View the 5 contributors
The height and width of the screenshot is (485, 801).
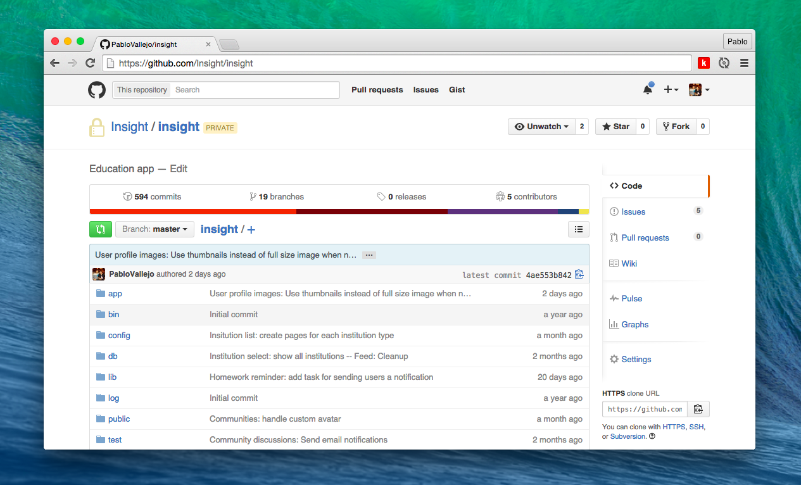(x=526, y=197)
